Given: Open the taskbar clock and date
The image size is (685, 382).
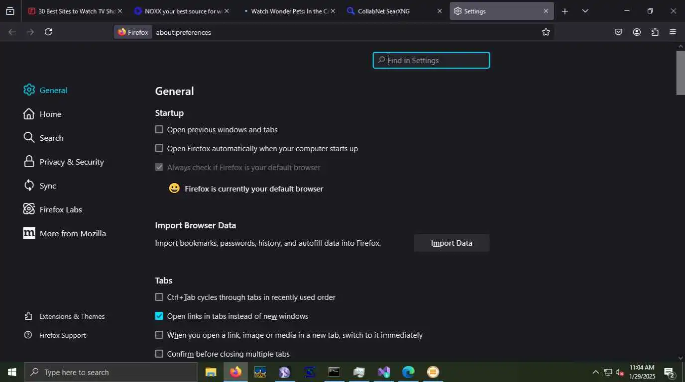Looking at the screenshot, I should [642, 372].
